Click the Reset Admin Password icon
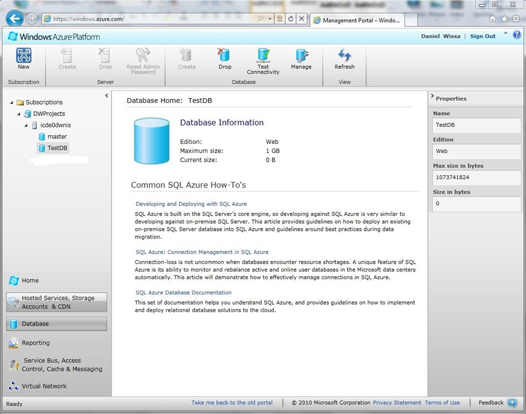 (x=143, y=56)
